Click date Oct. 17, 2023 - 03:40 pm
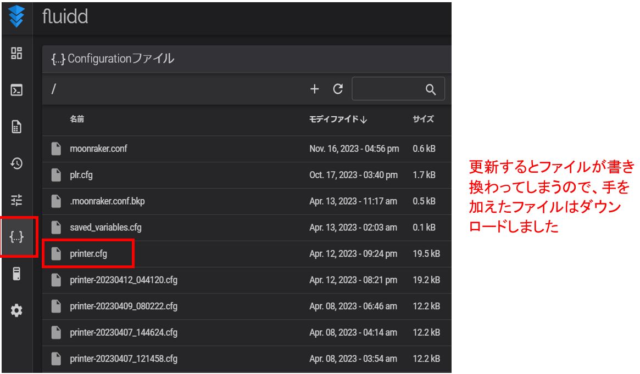 (353, 175)
